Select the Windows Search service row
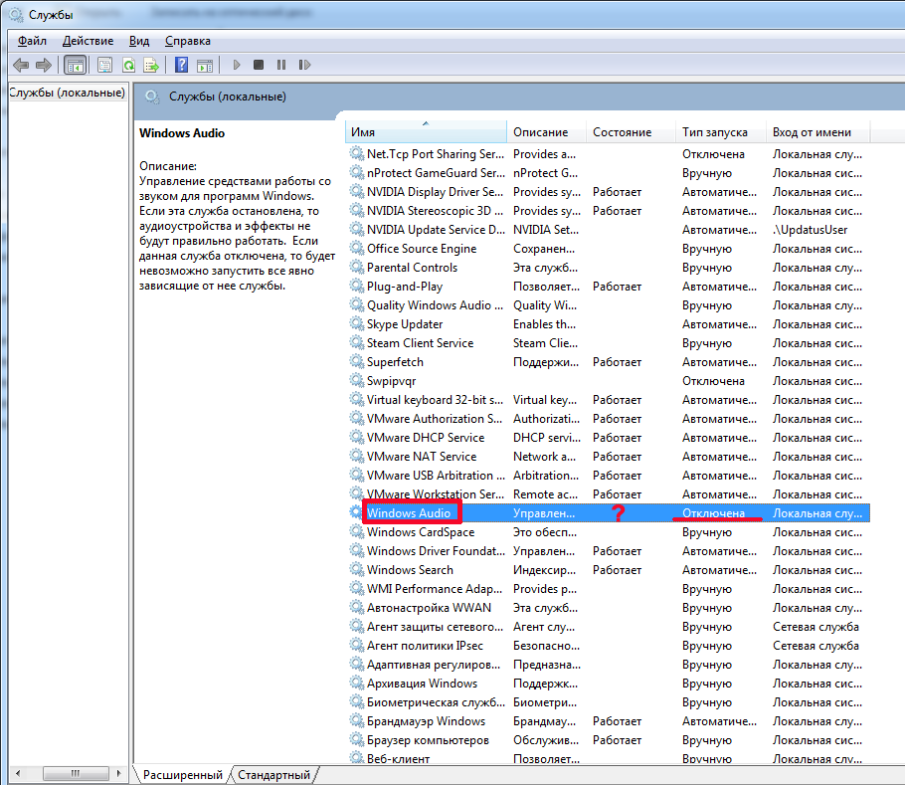The height and width of the screenshot is (785, 905). tap(410, 570)
